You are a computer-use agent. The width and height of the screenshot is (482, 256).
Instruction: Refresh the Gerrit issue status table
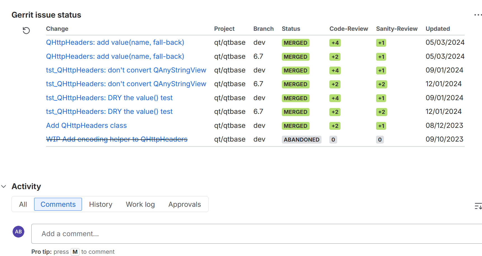click(26, 30)
